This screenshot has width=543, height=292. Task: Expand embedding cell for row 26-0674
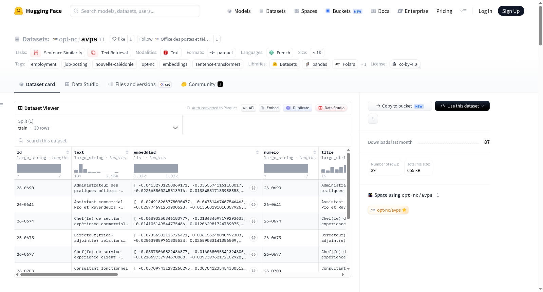point(254,221)
